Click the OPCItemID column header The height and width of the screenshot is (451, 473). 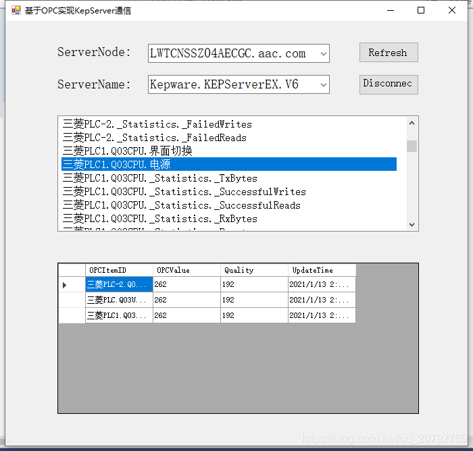pos(119,270)
